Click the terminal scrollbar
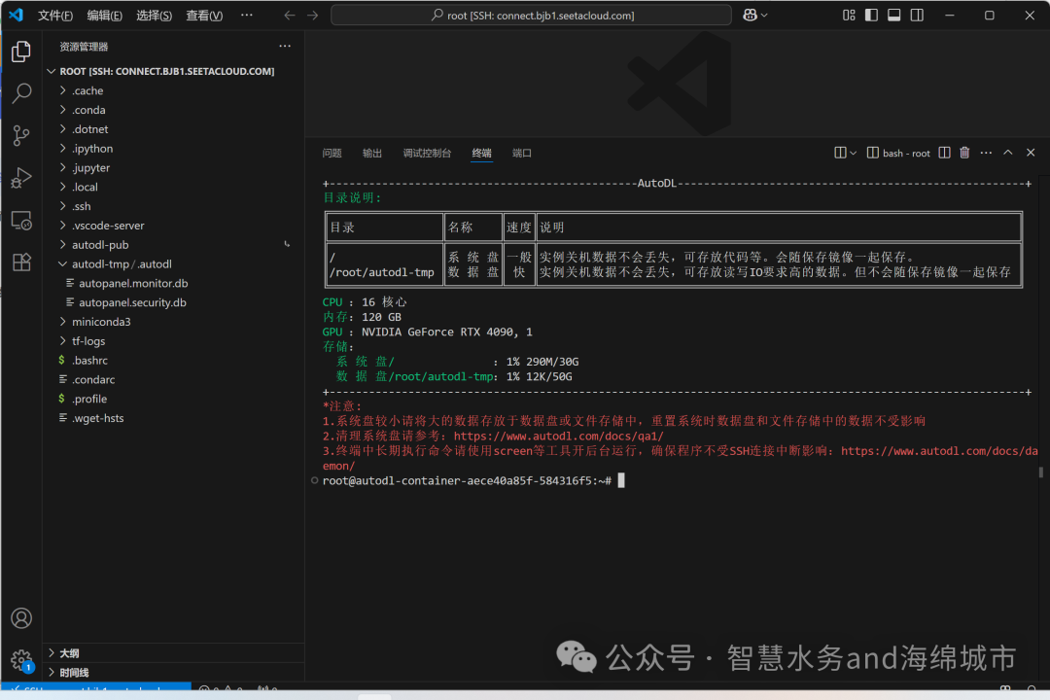Screen dimensions: 1050x700 (x=1040, y=472)
